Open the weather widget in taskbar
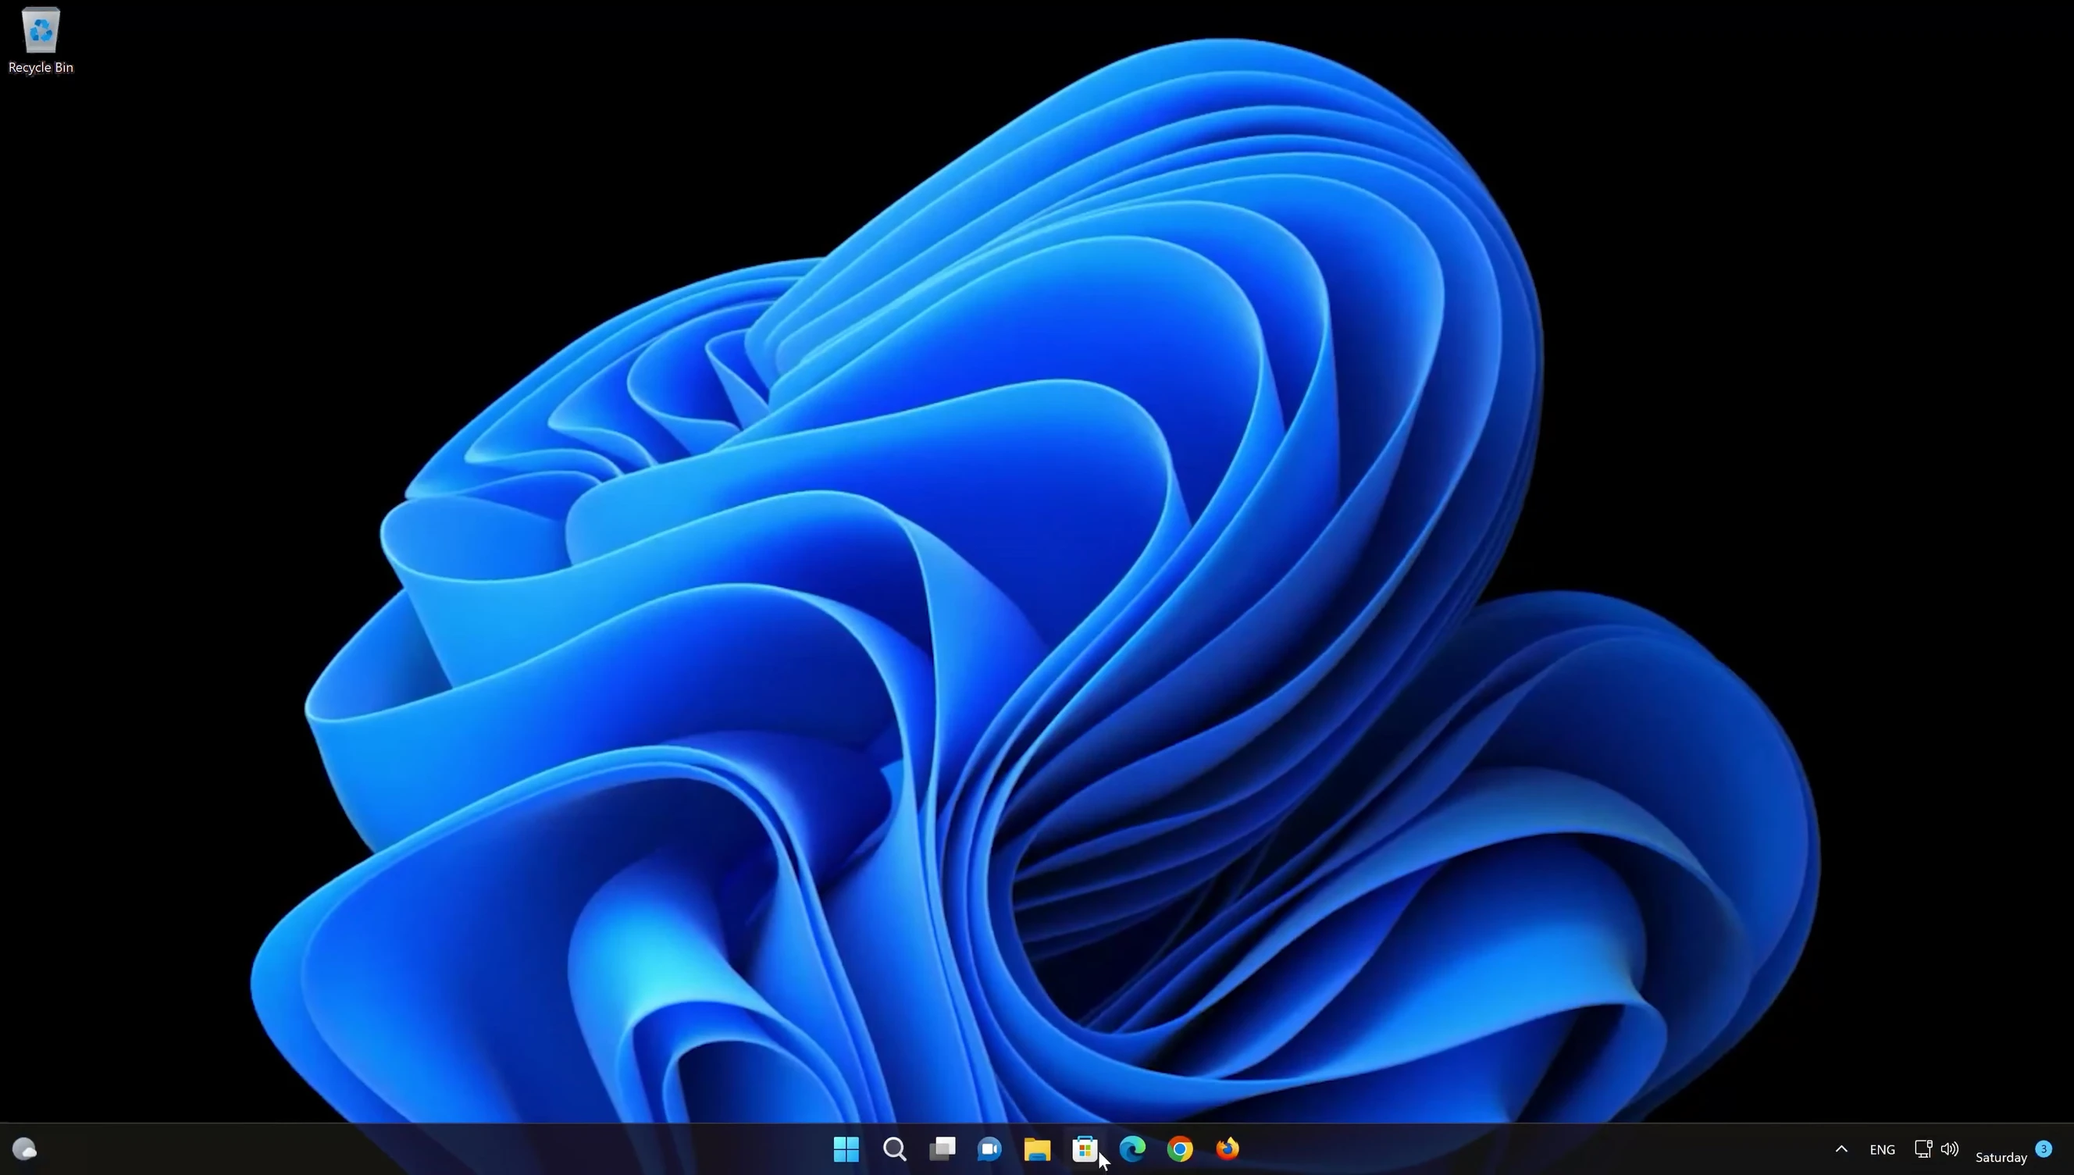Screen dimensions: 2074x1175 point(24,1149)
